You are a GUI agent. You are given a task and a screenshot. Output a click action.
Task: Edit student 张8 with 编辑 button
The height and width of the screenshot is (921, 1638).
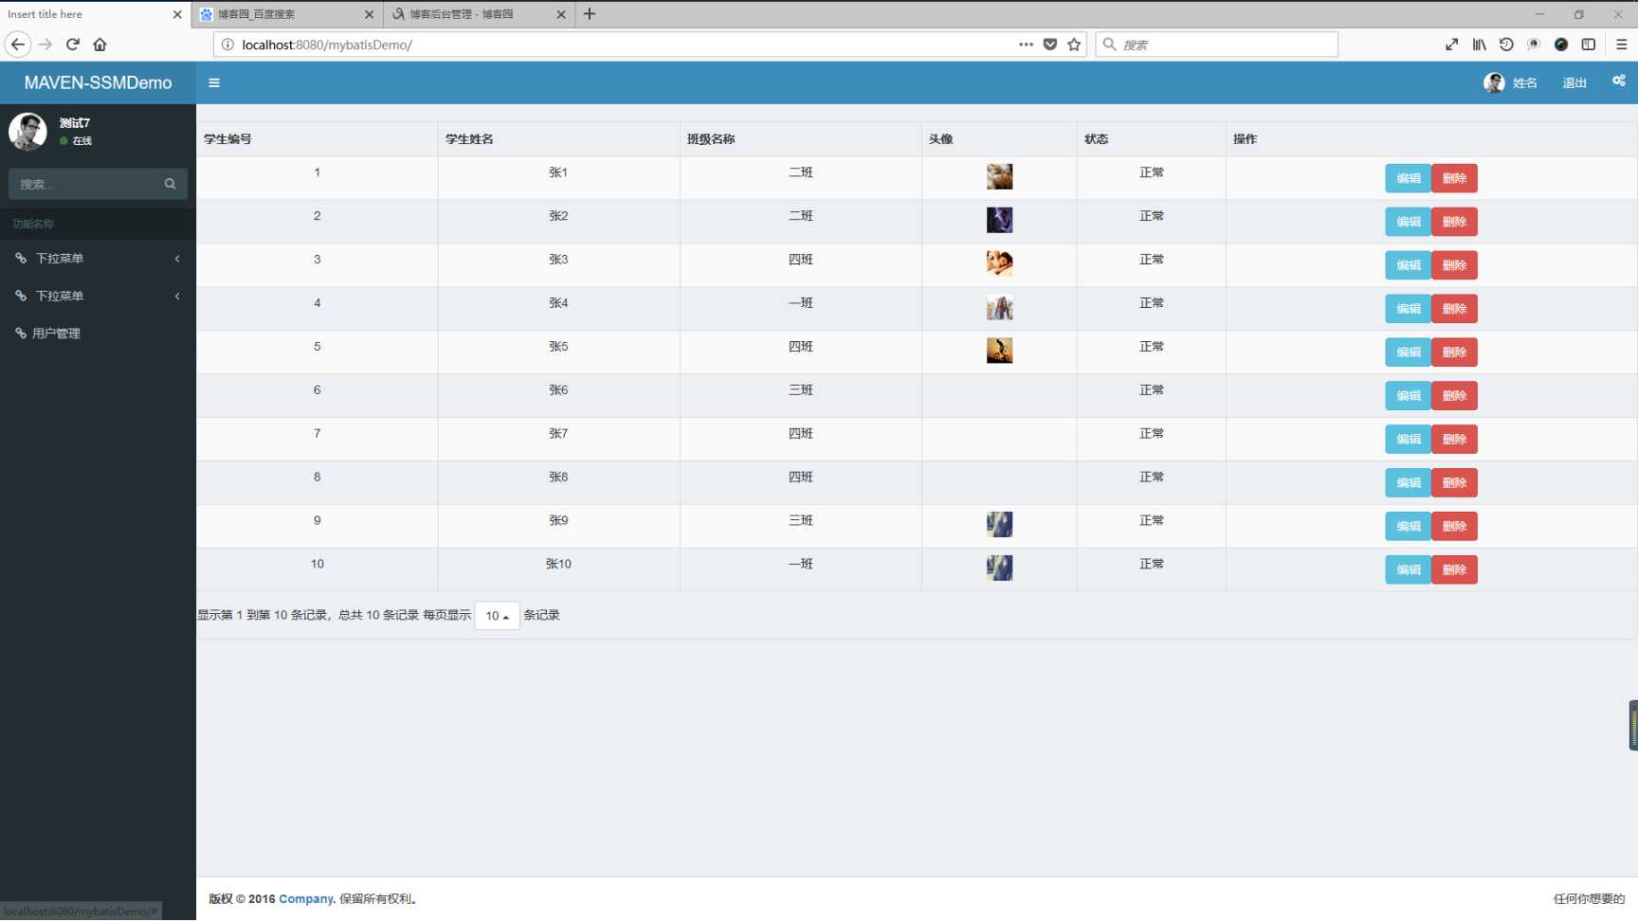pyautogui.click(x=1408, y=483)
